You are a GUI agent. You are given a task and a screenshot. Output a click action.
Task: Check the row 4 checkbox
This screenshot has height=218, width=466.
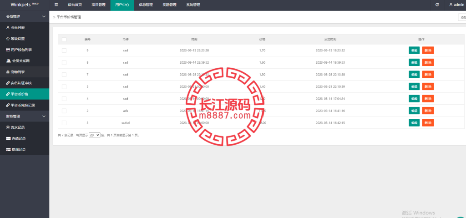(x=64, y=99)
